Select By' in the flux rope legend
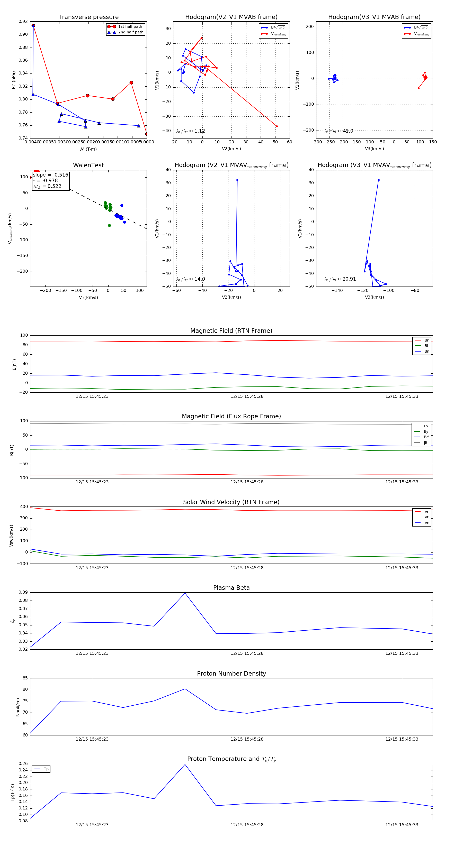This screenshot has height=848, width=463. (x=422, y=431)
